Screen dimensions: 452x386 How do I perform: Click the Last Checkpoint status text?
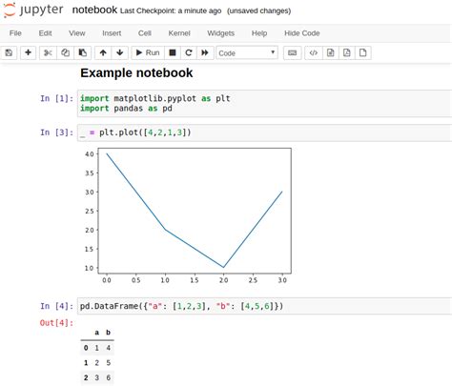pyautogui.click(x=171, y=10)
